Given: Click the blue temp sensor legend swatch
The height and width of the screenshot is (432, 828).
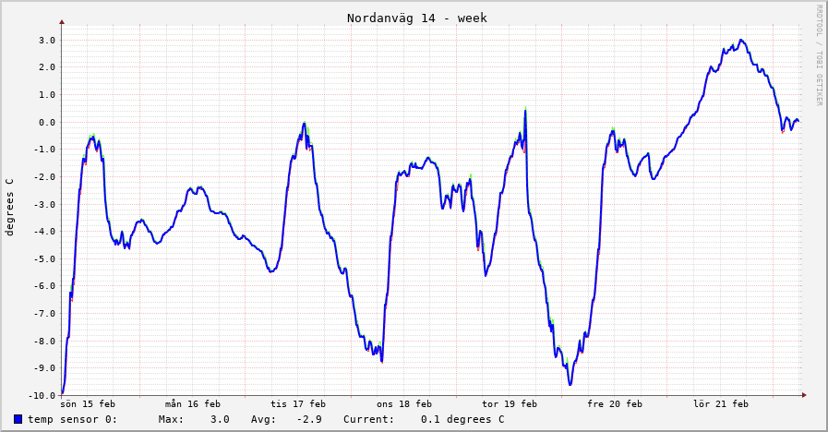Looking at the screenshot, I should [x=18, y=419].
